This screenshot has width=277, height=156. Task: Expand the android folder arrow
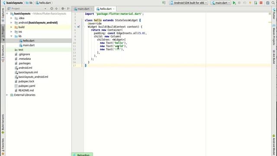pos(11,23)
